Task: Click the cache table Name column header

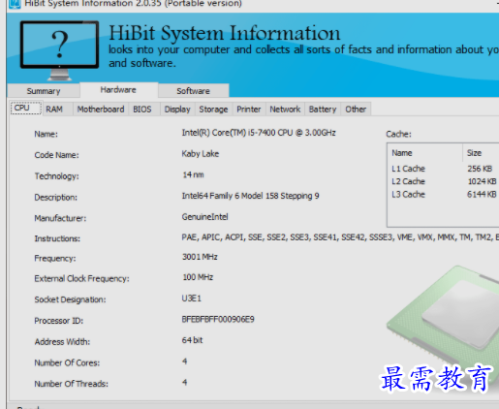Action: pos(425,153)
